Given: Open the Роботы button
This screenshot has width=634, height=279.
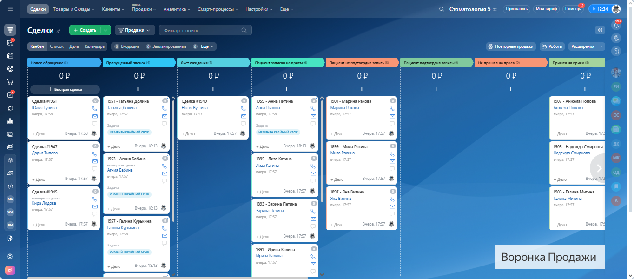Looking at the screenshot, I should click(551, 46).
